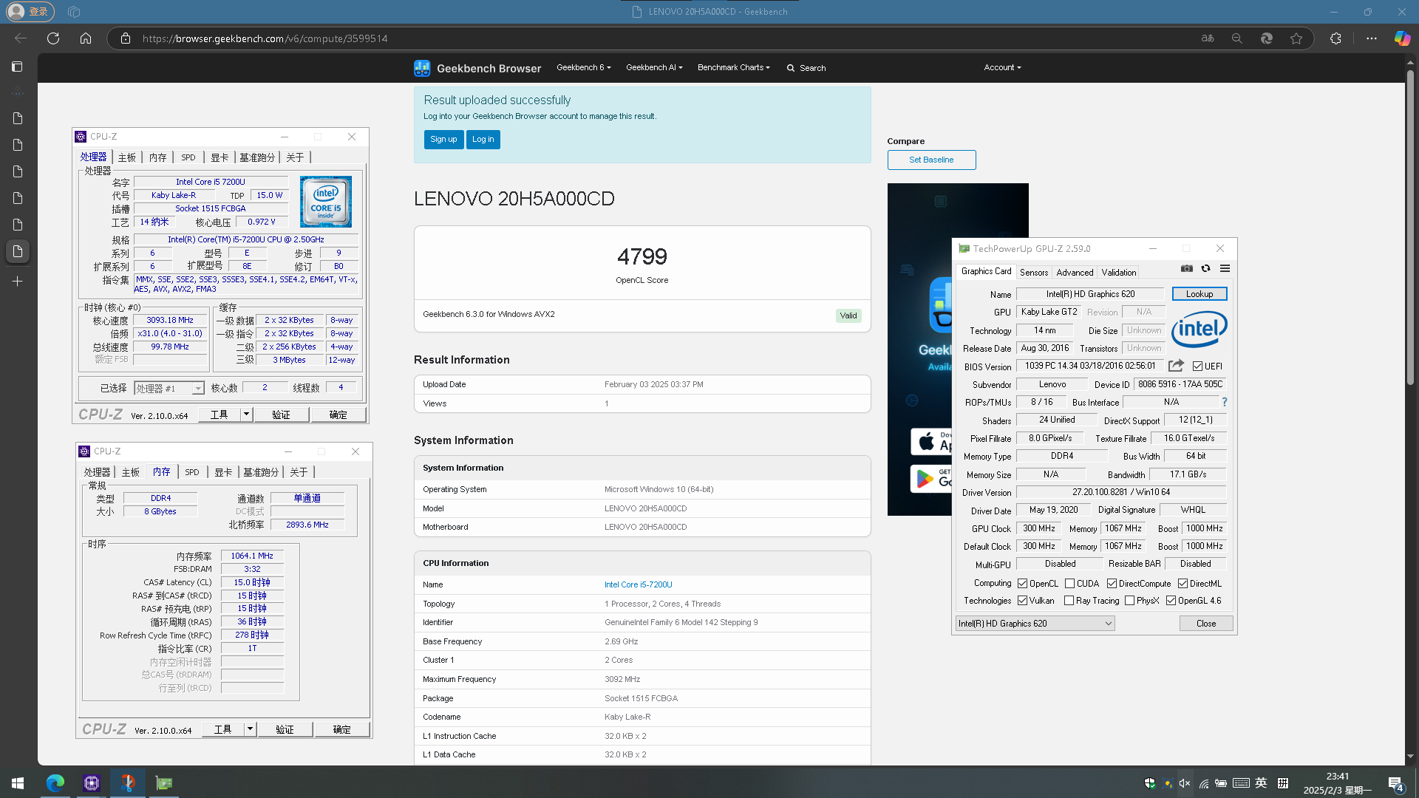This screenshot has width=1419, height=798.
Task: Expand the tools arrow in lower CPU-Z window
Action: tap(251, 729)
